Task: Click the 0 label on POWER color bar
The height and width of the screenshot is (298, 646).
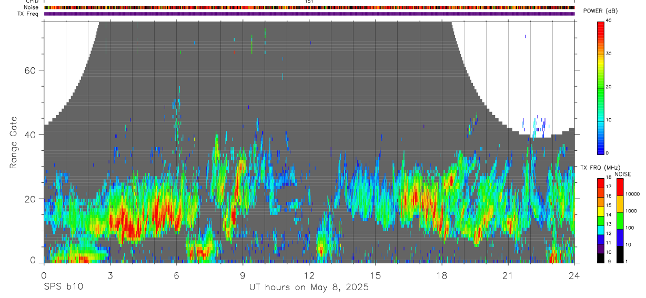Action: coord(608,153)
